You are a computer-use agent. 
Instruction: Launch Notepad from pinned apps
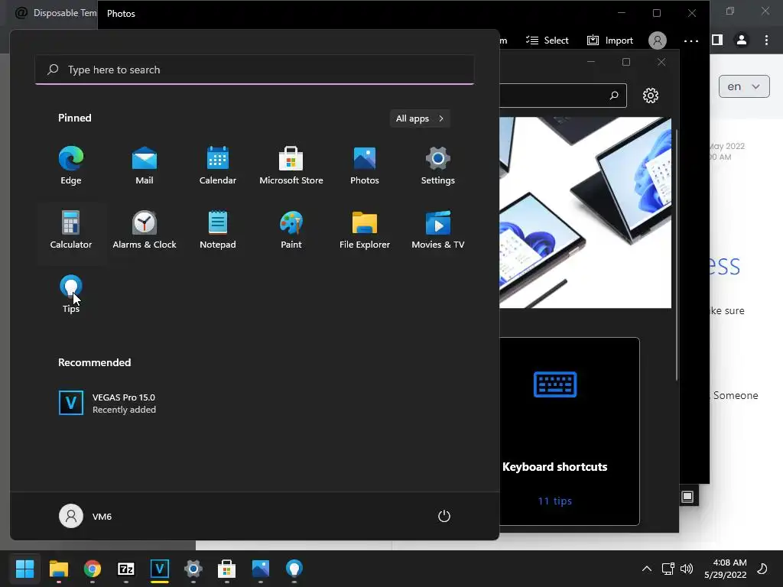click(x=218, y=230)
